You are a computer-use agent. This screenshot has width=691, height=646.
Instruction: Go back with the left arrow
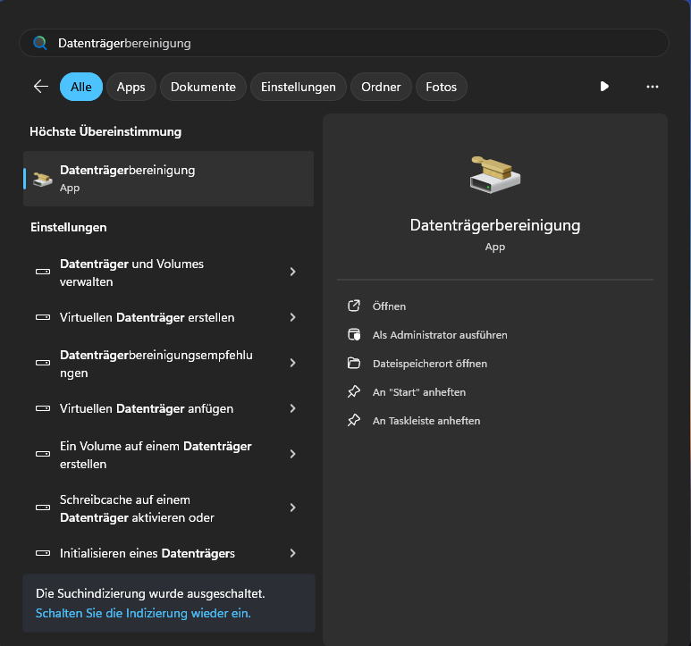tap(41, 87)
